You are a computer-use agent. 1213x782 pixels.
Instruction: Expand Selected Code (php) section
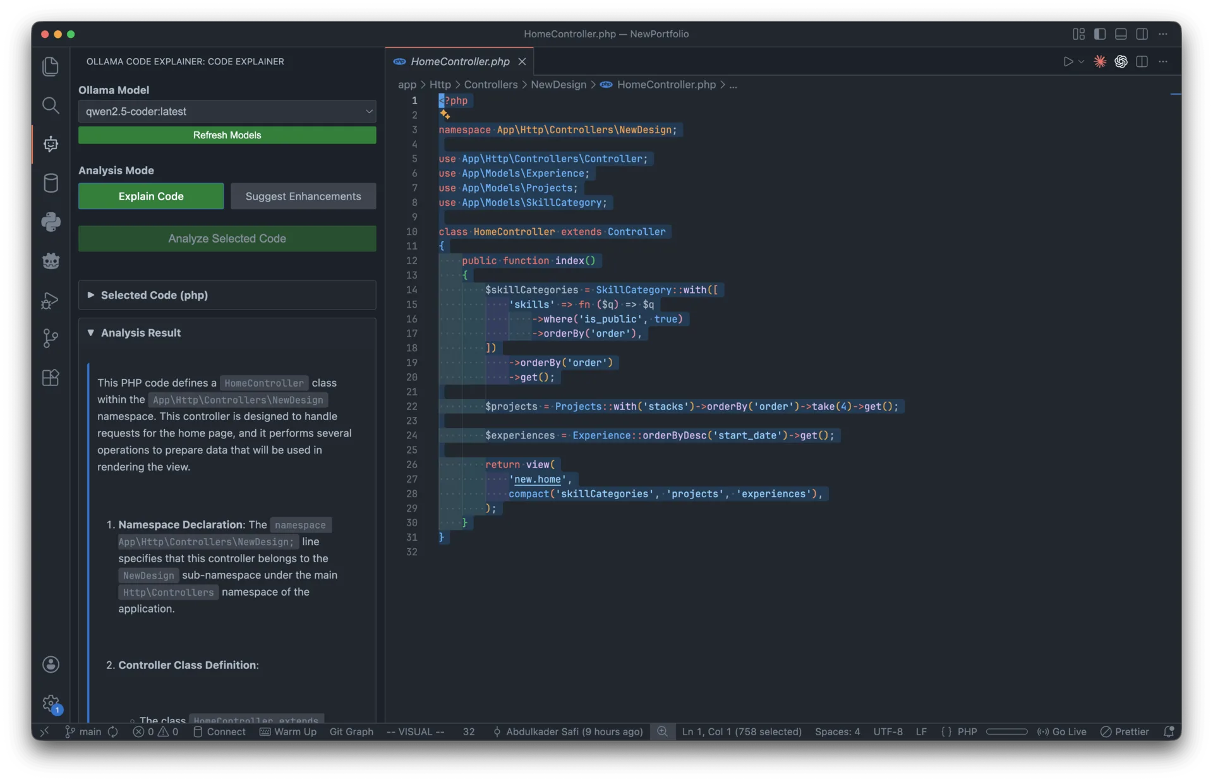point(227,295)
